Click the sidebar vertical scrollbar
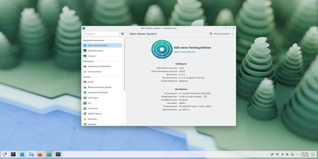 (124, 64)
